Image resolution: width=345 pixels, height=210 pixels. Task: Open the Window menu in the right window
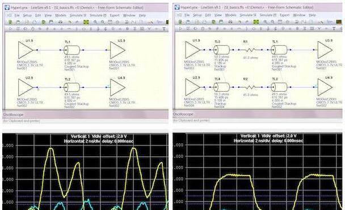pos(299,15)
